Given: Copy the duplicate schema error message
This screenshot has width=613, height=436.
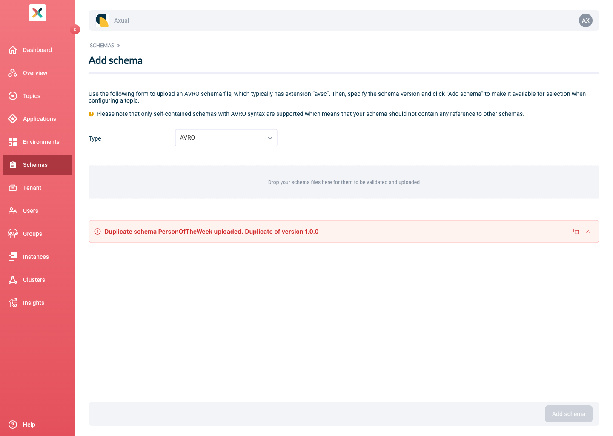Looking at the screenshot, I should click(576, 232).
